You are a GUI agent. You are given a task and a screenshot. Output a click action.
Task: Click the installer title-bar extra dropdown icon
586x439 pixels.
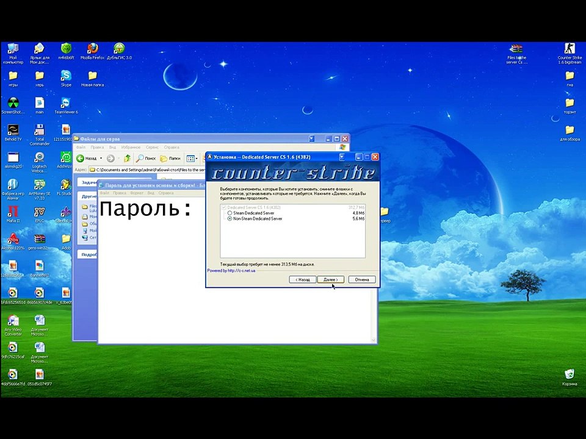tap(342, 157)
